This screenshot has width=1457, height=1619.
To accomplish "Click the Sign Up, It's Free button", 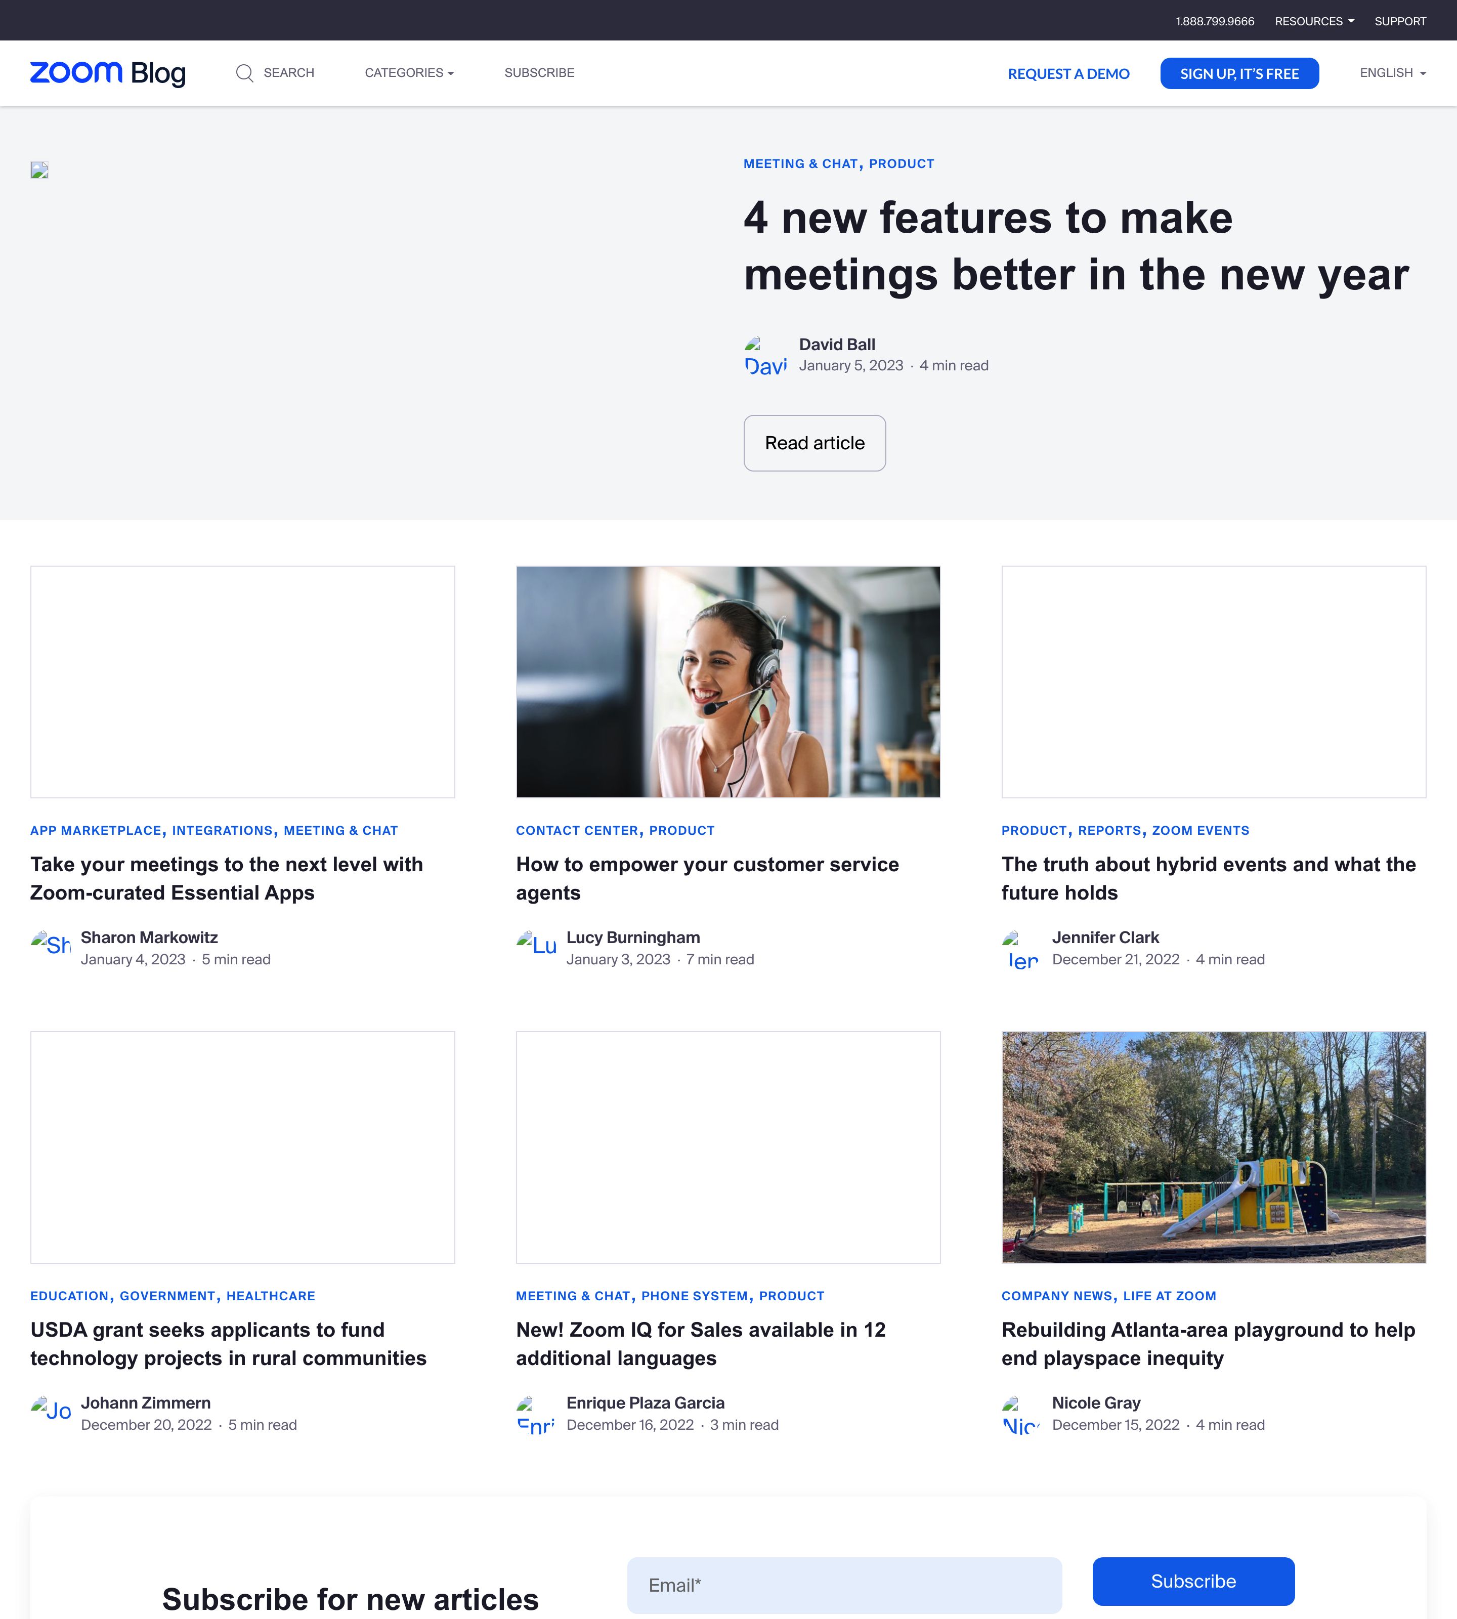I will pos(1239,74).
